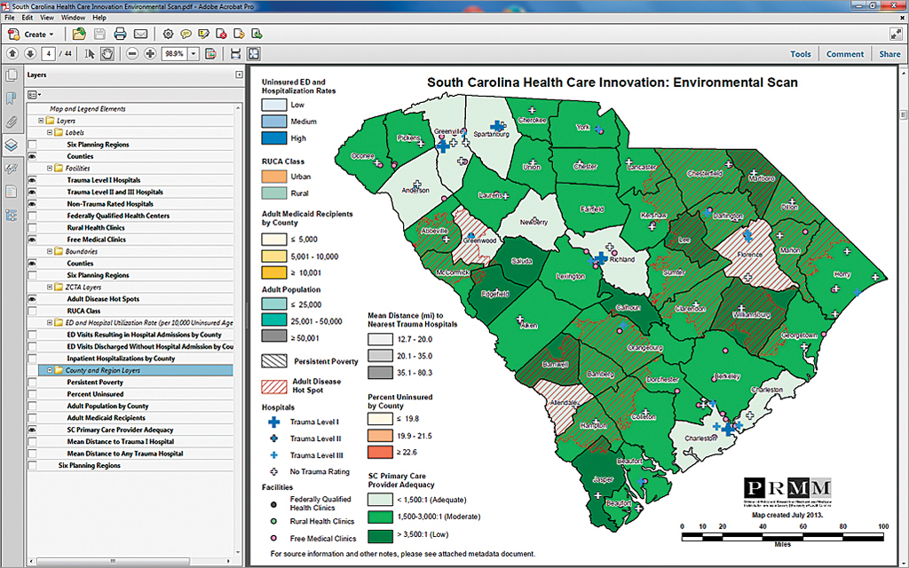This screenshot has width=909, height=568.
Task: Add a sticky note comment
Action: point(186,35)
